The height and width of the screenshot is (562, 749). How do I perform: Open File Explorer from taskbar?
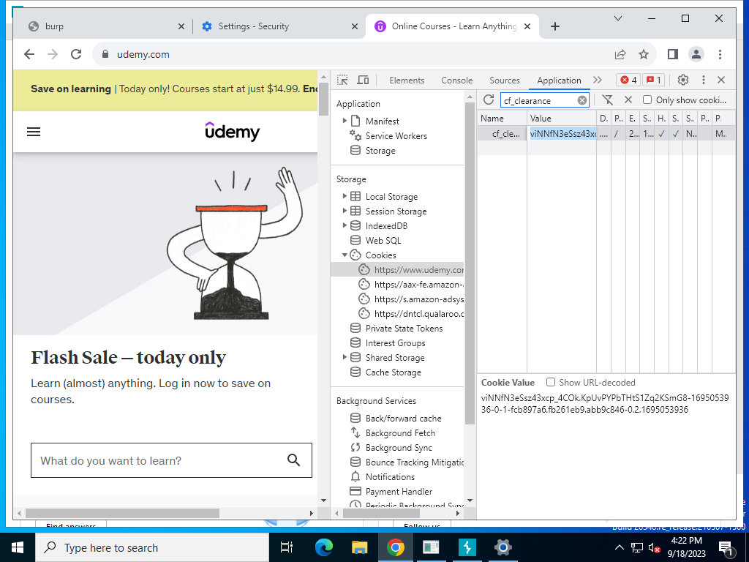[359, 547]
